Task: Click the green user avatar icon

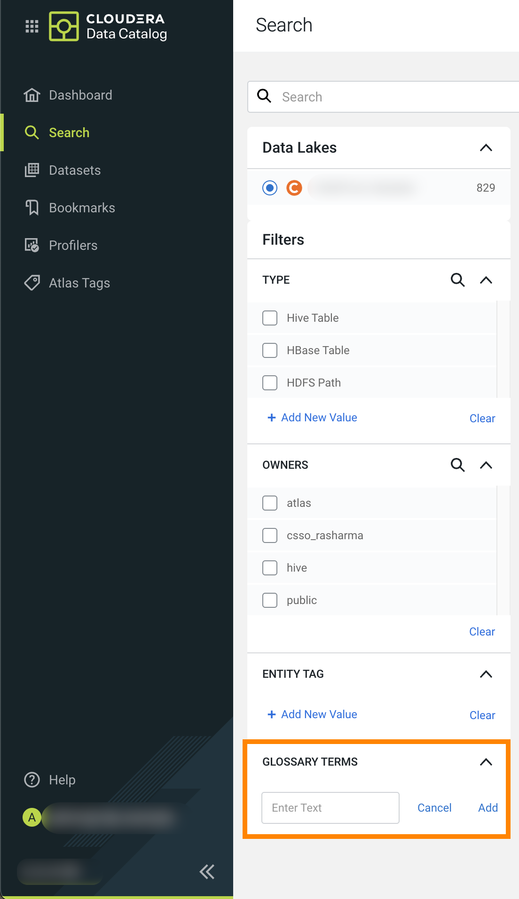Action: [32, 817]
